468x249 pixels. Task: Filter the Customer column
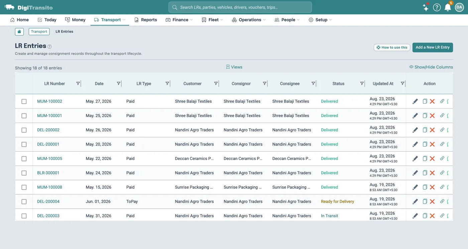[216, 83]
